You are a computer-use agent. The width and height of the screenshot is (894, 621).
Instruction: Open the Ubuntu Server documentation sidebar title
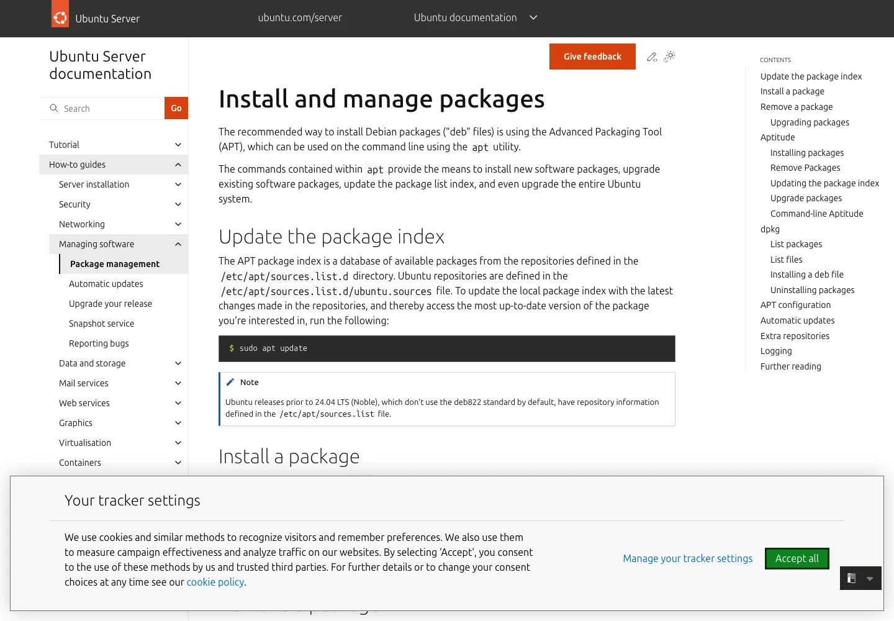pos(101,65)
